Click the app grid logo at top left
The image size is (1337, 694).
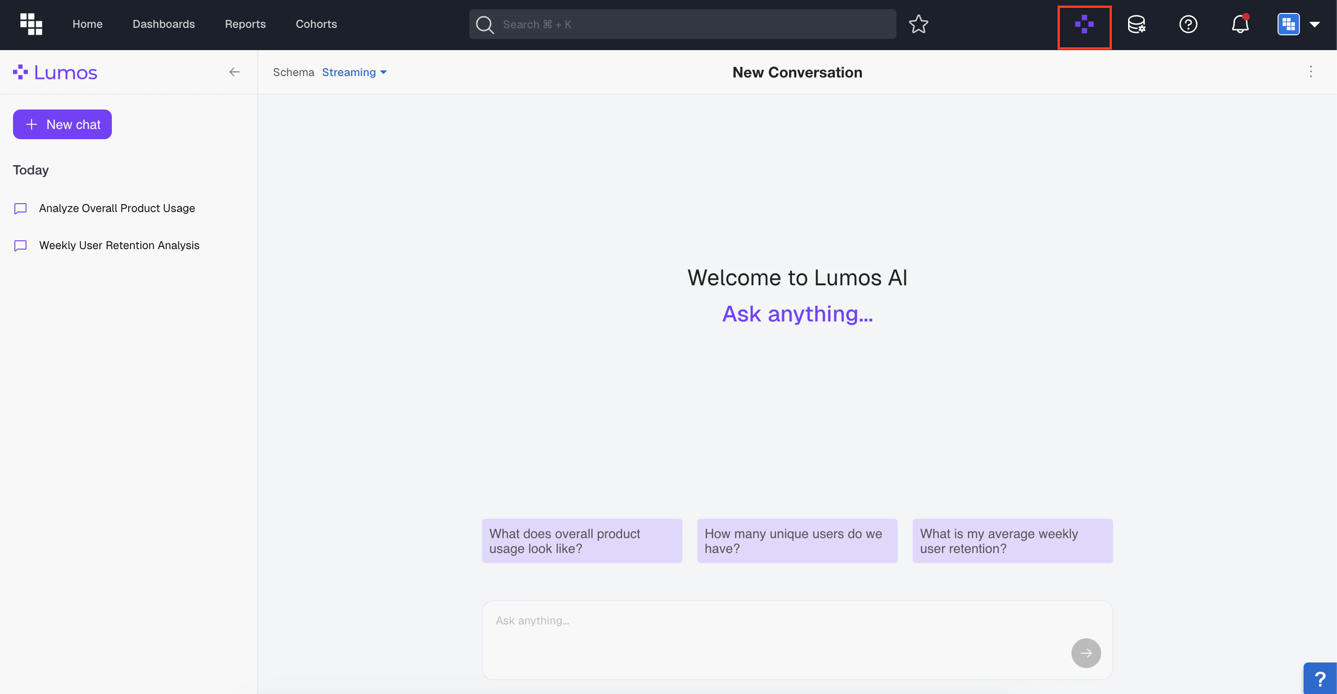point(31,25)
